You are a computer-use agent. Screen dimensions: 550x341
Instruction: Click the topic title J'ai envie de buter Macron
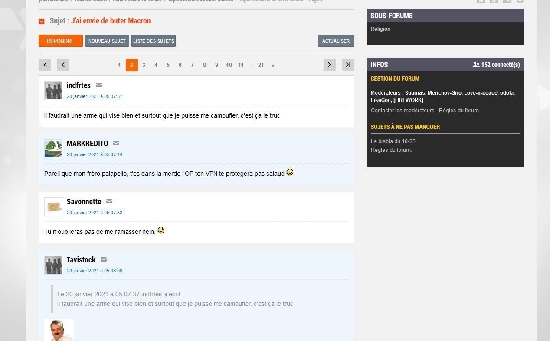[111, 21]
